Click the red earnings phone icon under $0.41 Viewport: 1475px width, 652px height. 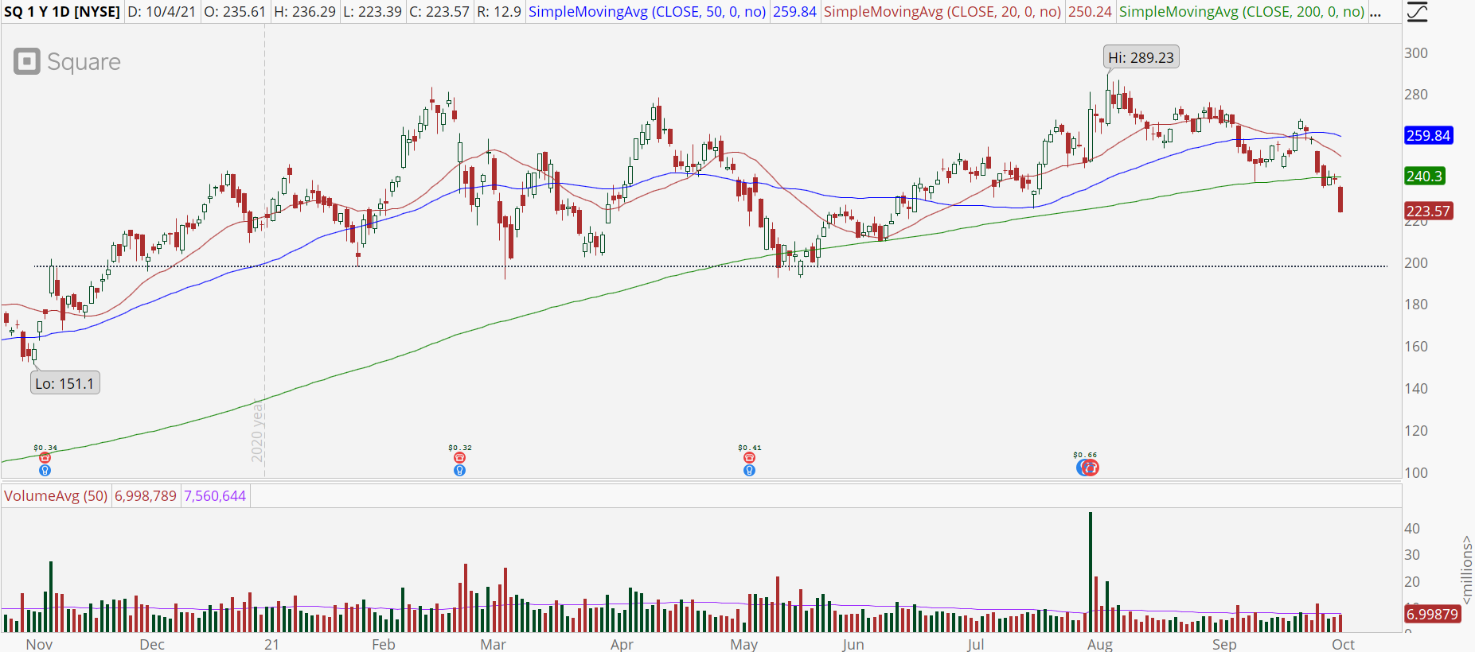pos(749,458)
